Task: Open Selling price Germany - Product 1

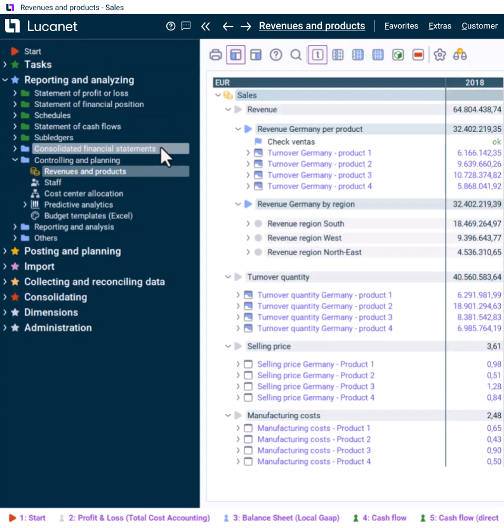Action: [x=315, y=364]
